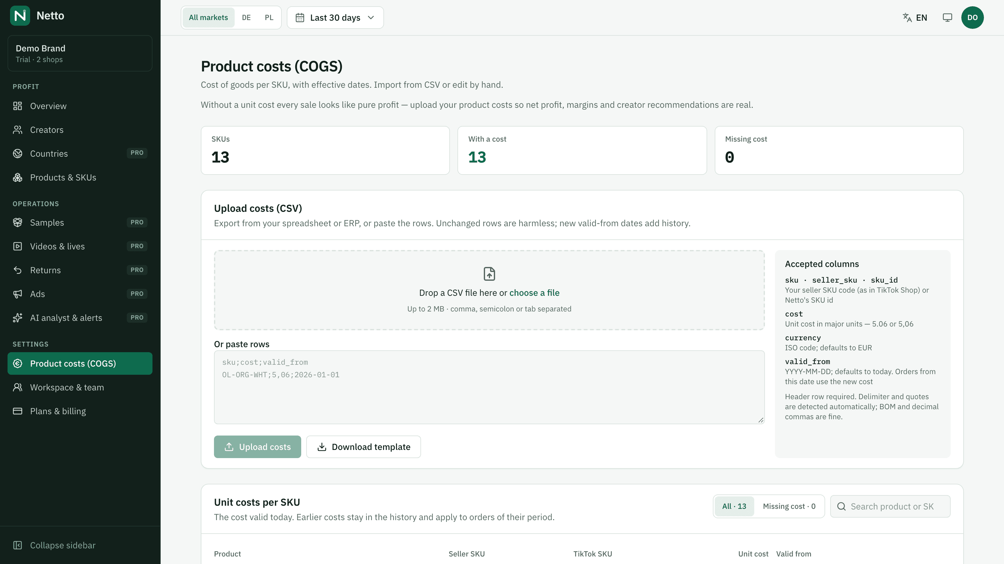Click Collapse sidebar label

click(63, 545)
